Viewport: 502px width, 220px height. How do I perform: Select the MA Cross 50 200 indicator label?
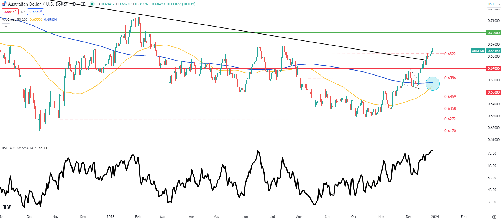pyautogui.click(x=15, y=20)
